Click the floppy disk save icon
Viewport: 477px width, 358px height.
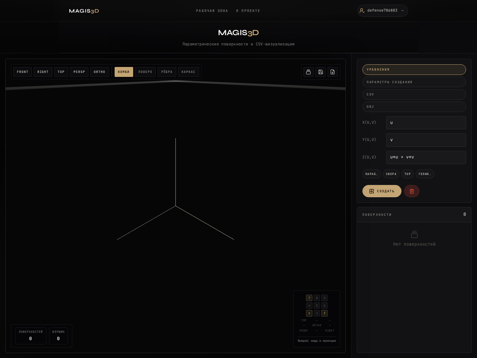321,72
